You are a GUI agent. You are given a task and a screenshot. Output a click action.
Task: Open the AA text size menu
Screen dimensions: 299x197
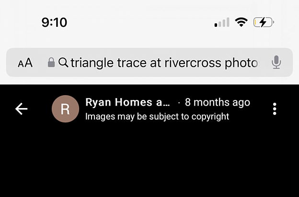pyautogui.click(x=25, y=63)
